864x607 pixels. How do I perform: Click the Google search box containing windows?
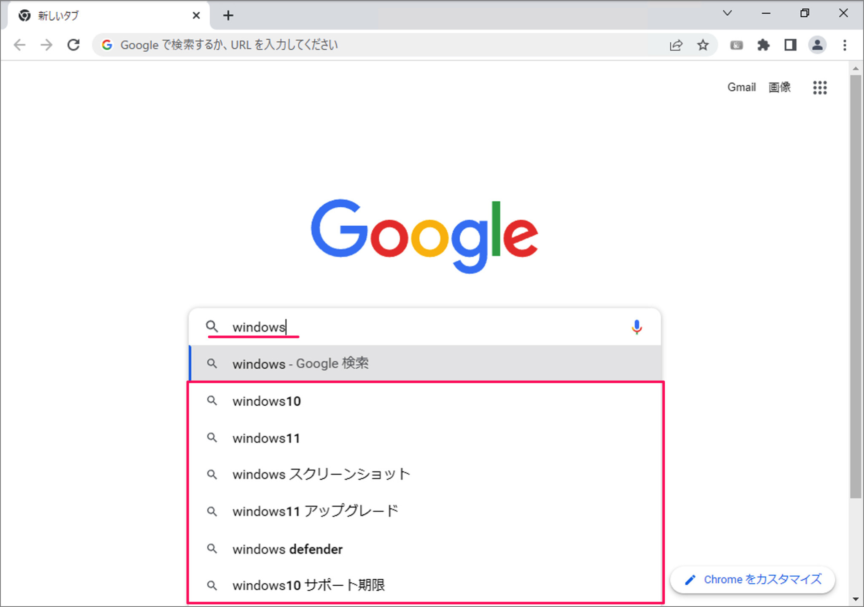(x=425, y=327)
